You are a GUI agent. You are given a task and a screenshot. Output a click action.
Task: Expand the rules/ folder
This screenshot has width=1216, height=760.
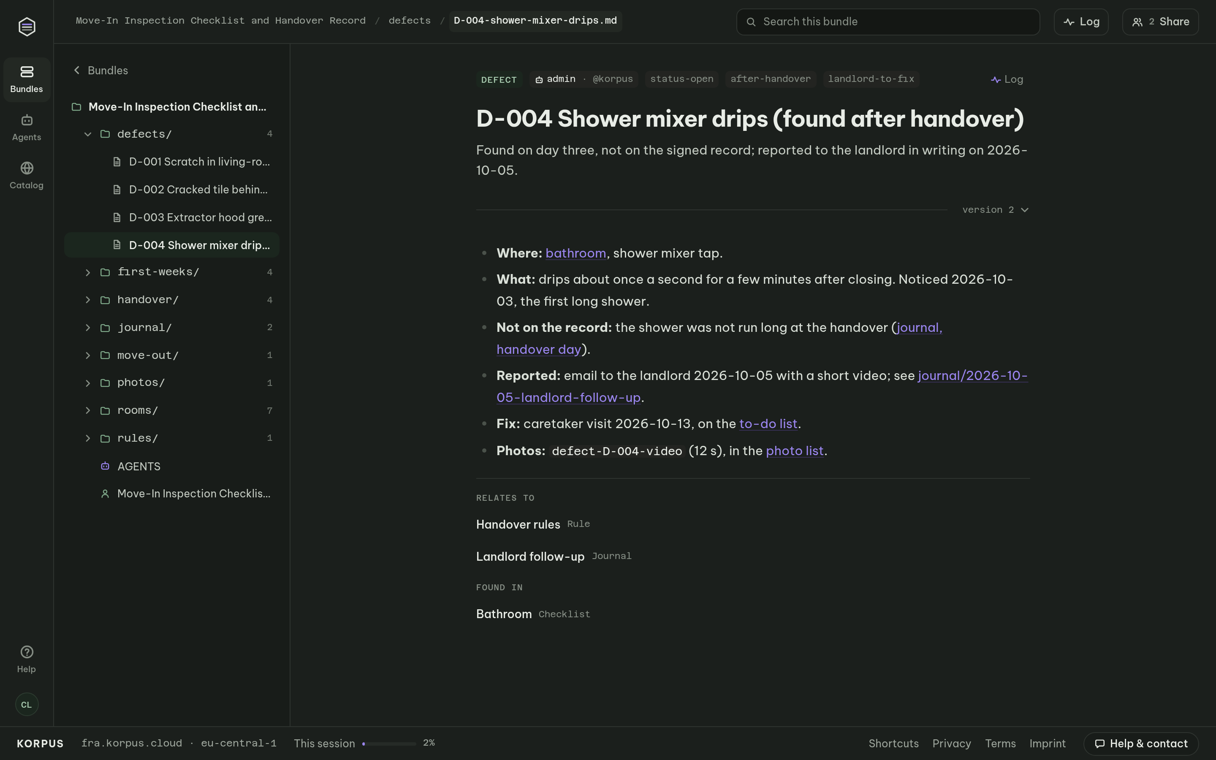coord(88,438)
